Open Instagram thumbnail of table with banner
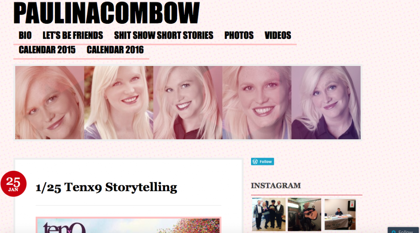420x233 pixels. tap(340, 214)
